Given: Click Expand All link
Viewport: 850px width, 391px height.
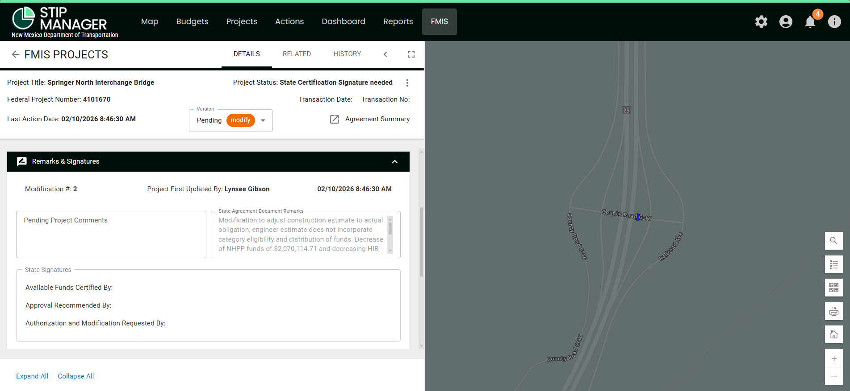Looking at the screenshot, I should pos(32,376).
